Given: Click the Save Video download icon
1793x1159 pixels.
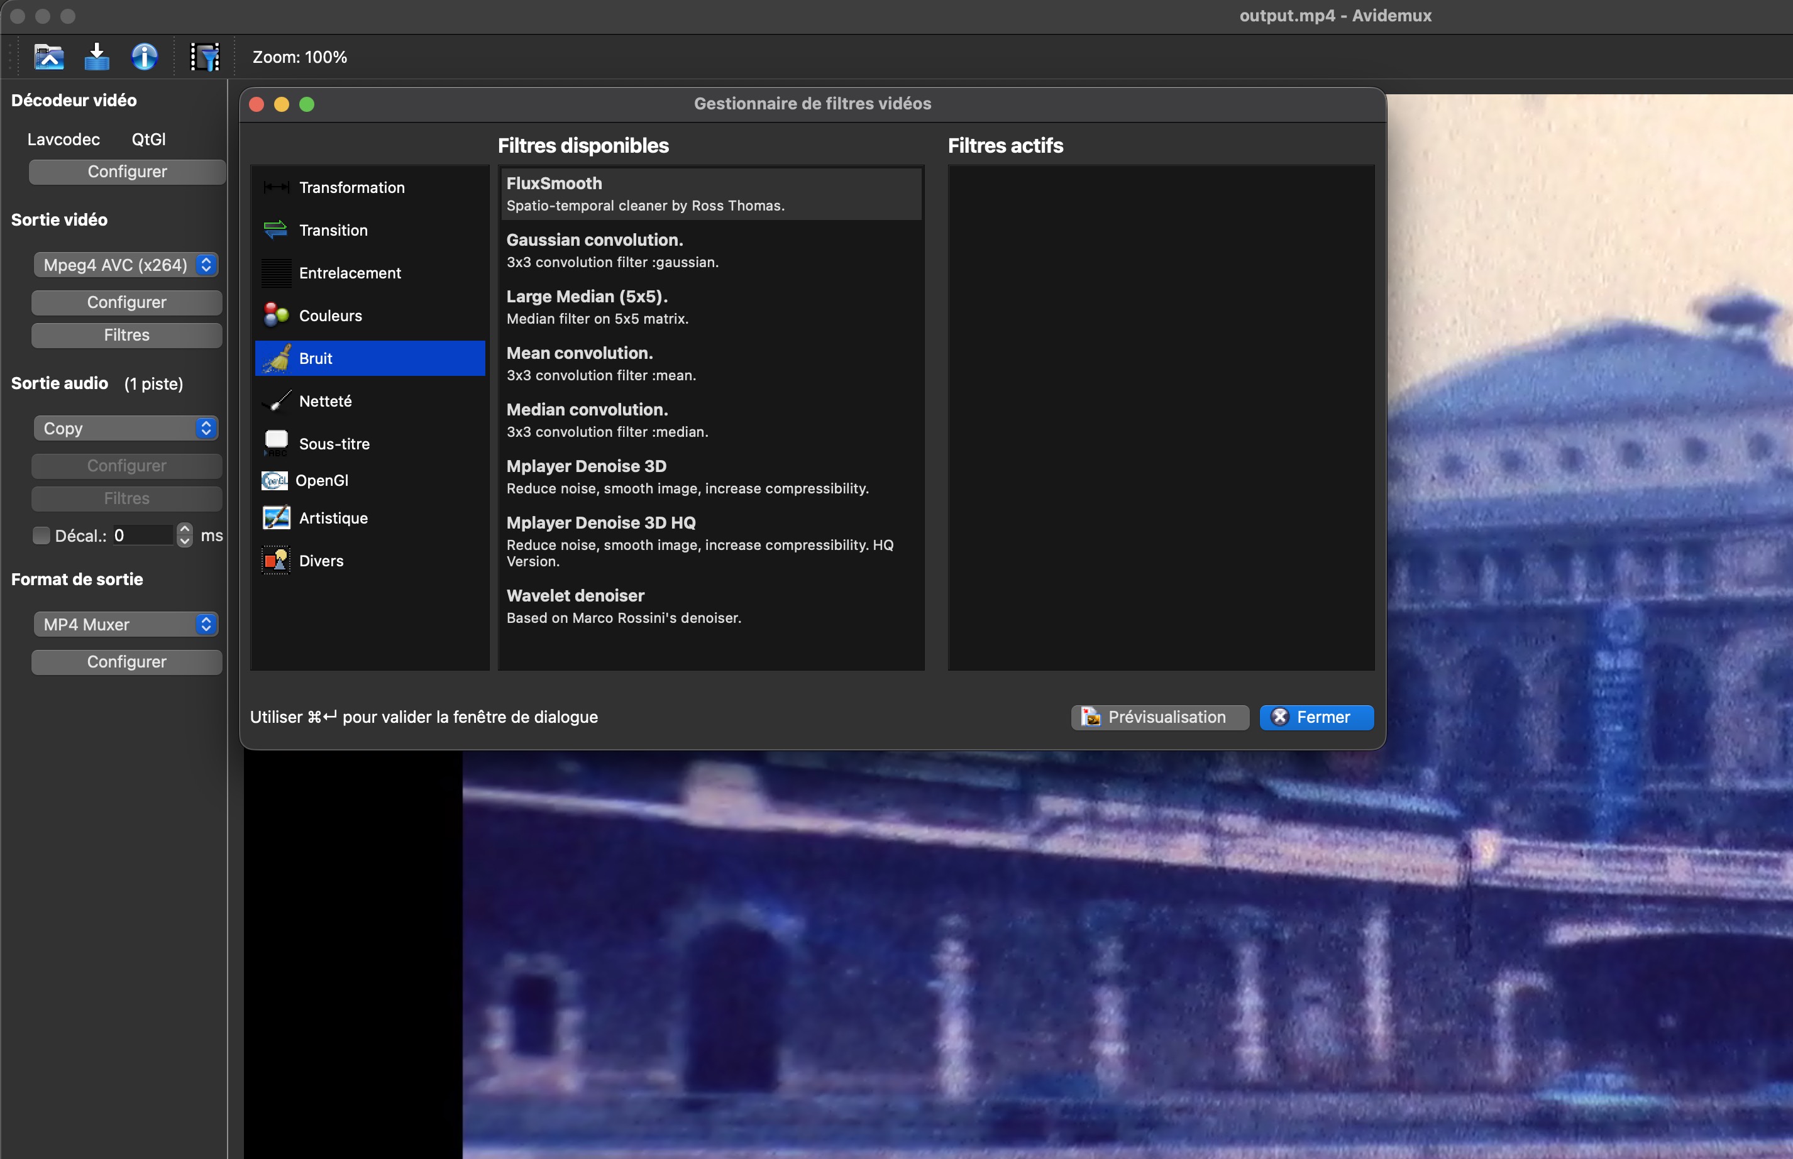Looking at the screenshot, I should pyautogui.click(x=96, y=57).
